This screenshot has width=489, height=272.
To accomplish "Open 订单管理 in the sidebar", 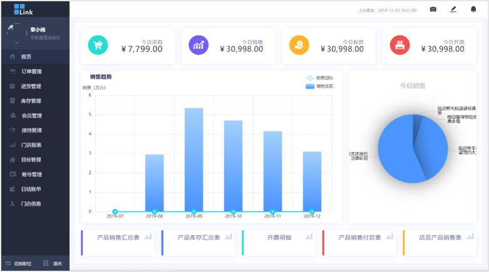I will [31, 71].
